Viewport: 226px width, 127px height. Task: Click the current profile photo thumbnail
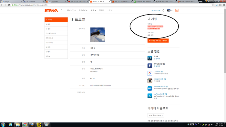click(x=98, y=35)
